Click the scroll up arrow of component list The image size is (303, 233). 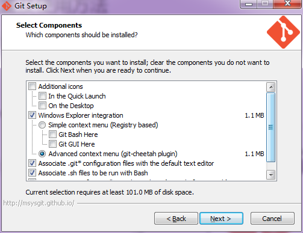point(271,87)
